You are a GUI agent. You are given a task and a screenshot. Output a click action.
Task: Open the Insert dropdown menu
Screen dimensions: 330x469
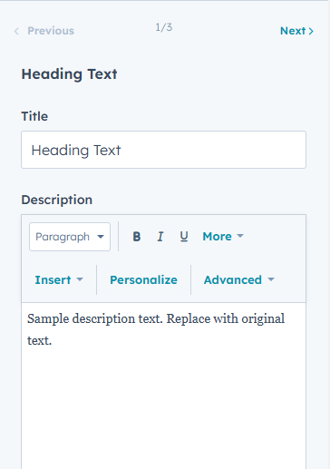coord(59,280)
